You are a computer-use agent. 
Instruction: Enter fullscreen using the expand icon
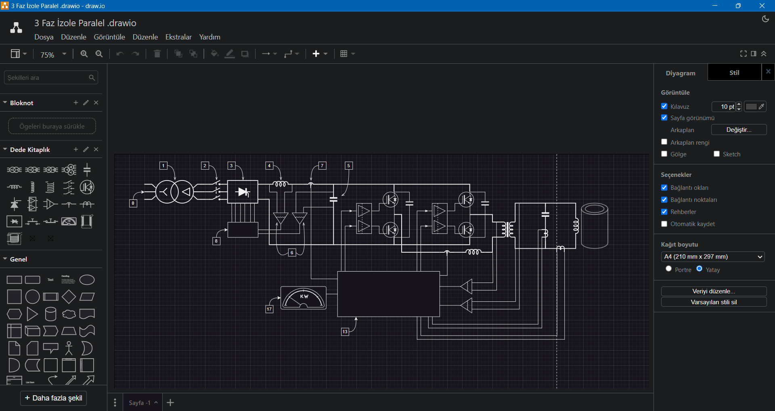pos(743,54)
